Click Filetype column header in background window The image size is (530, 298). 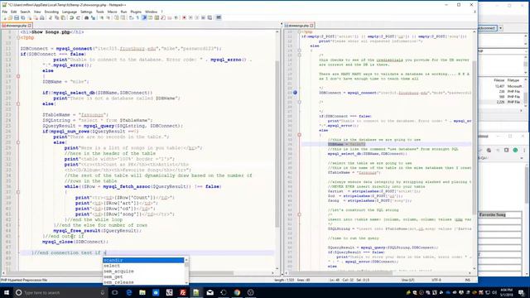(x=513, y=80)
